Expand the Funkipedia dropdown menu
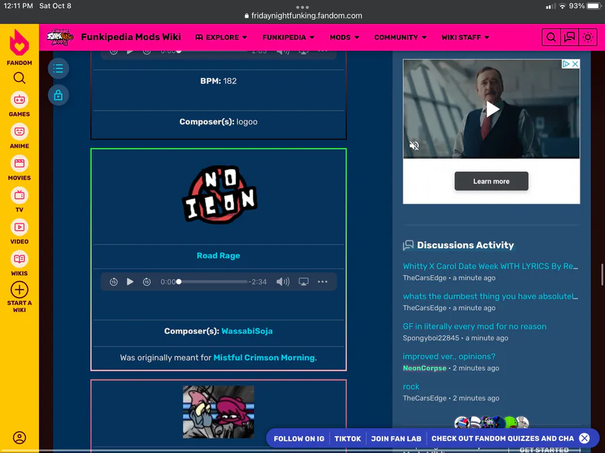This screenshot has height=453, width=605. click(x=288, y=38)
